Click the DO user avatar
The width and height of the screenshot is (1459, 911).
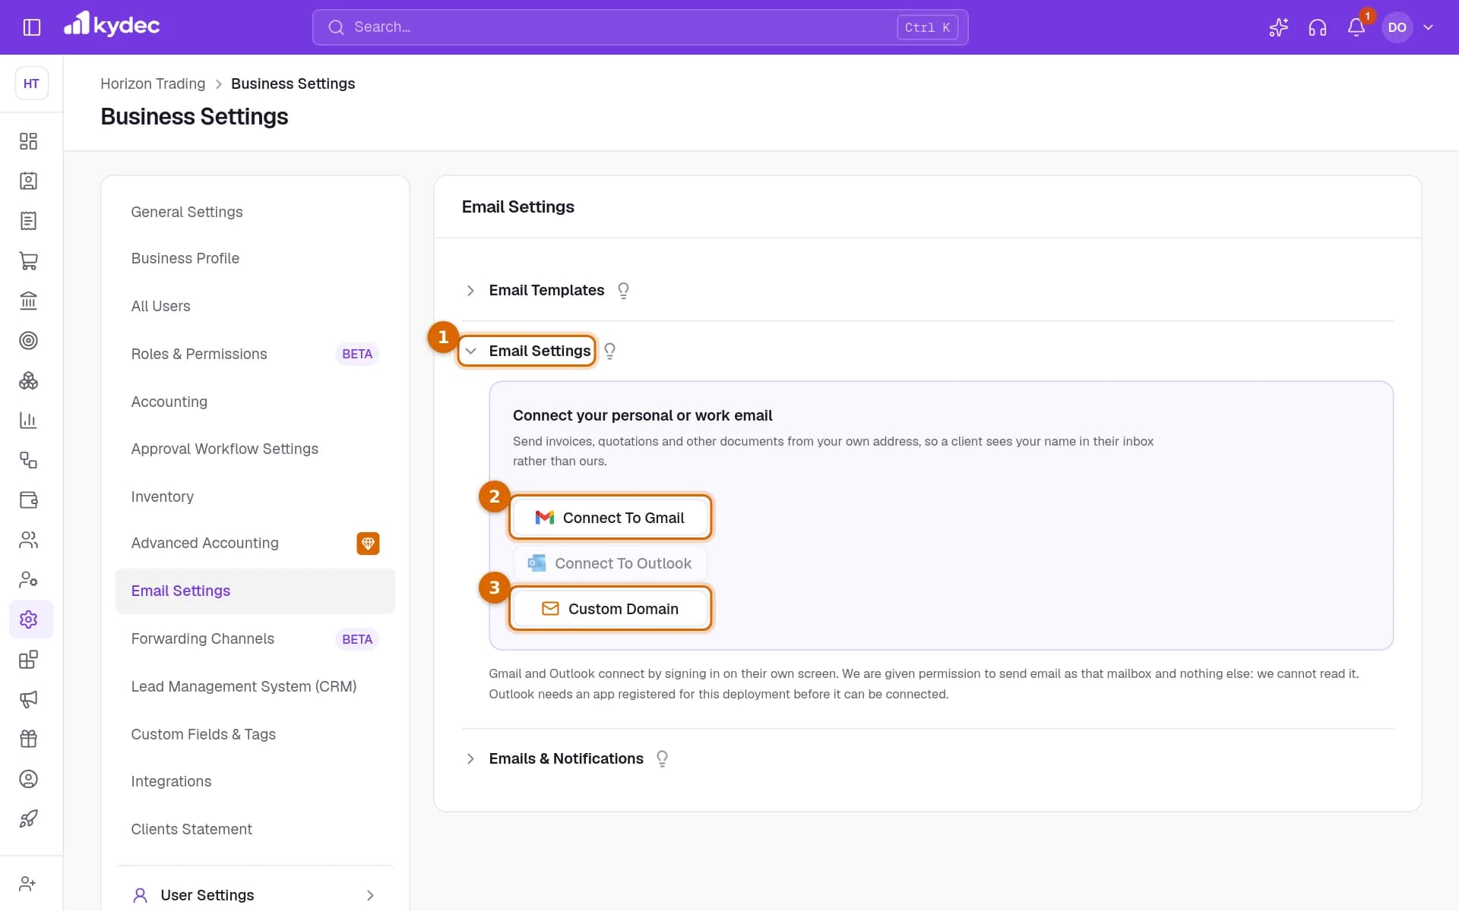[1397, 27]
